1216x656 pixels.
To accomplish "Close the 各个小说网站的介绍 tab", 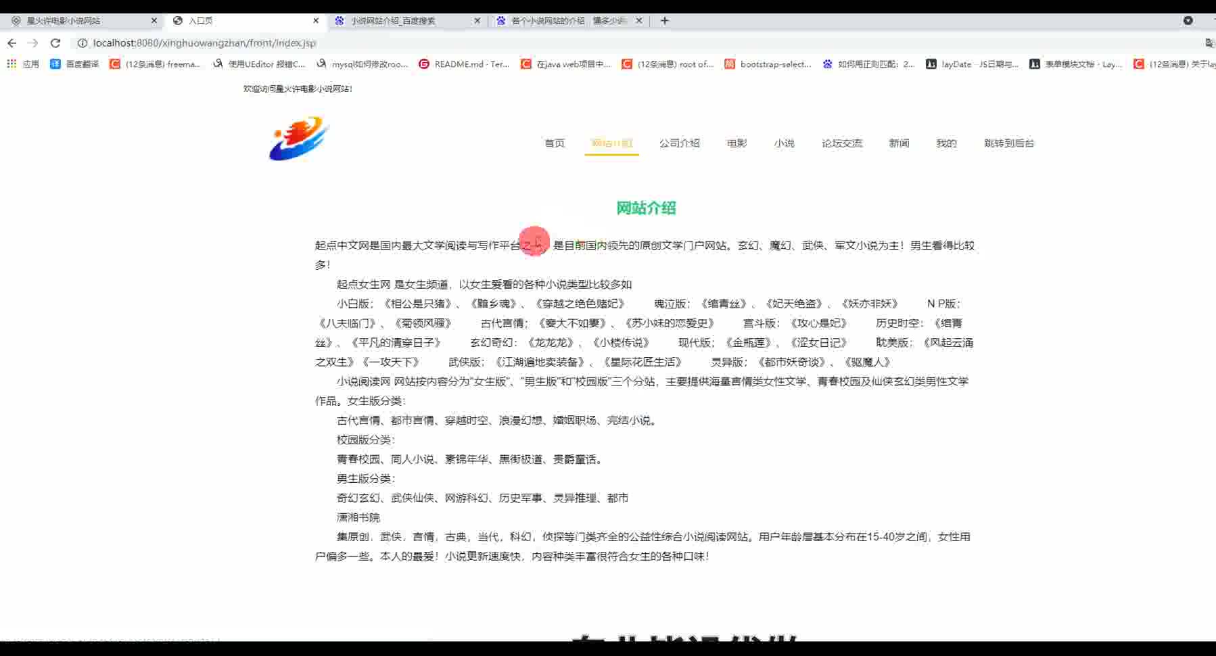I will point(638,20).
